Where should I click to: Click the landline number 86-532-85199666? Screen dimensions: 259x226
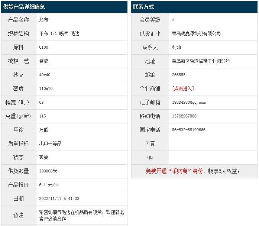(x=189, y=130)
